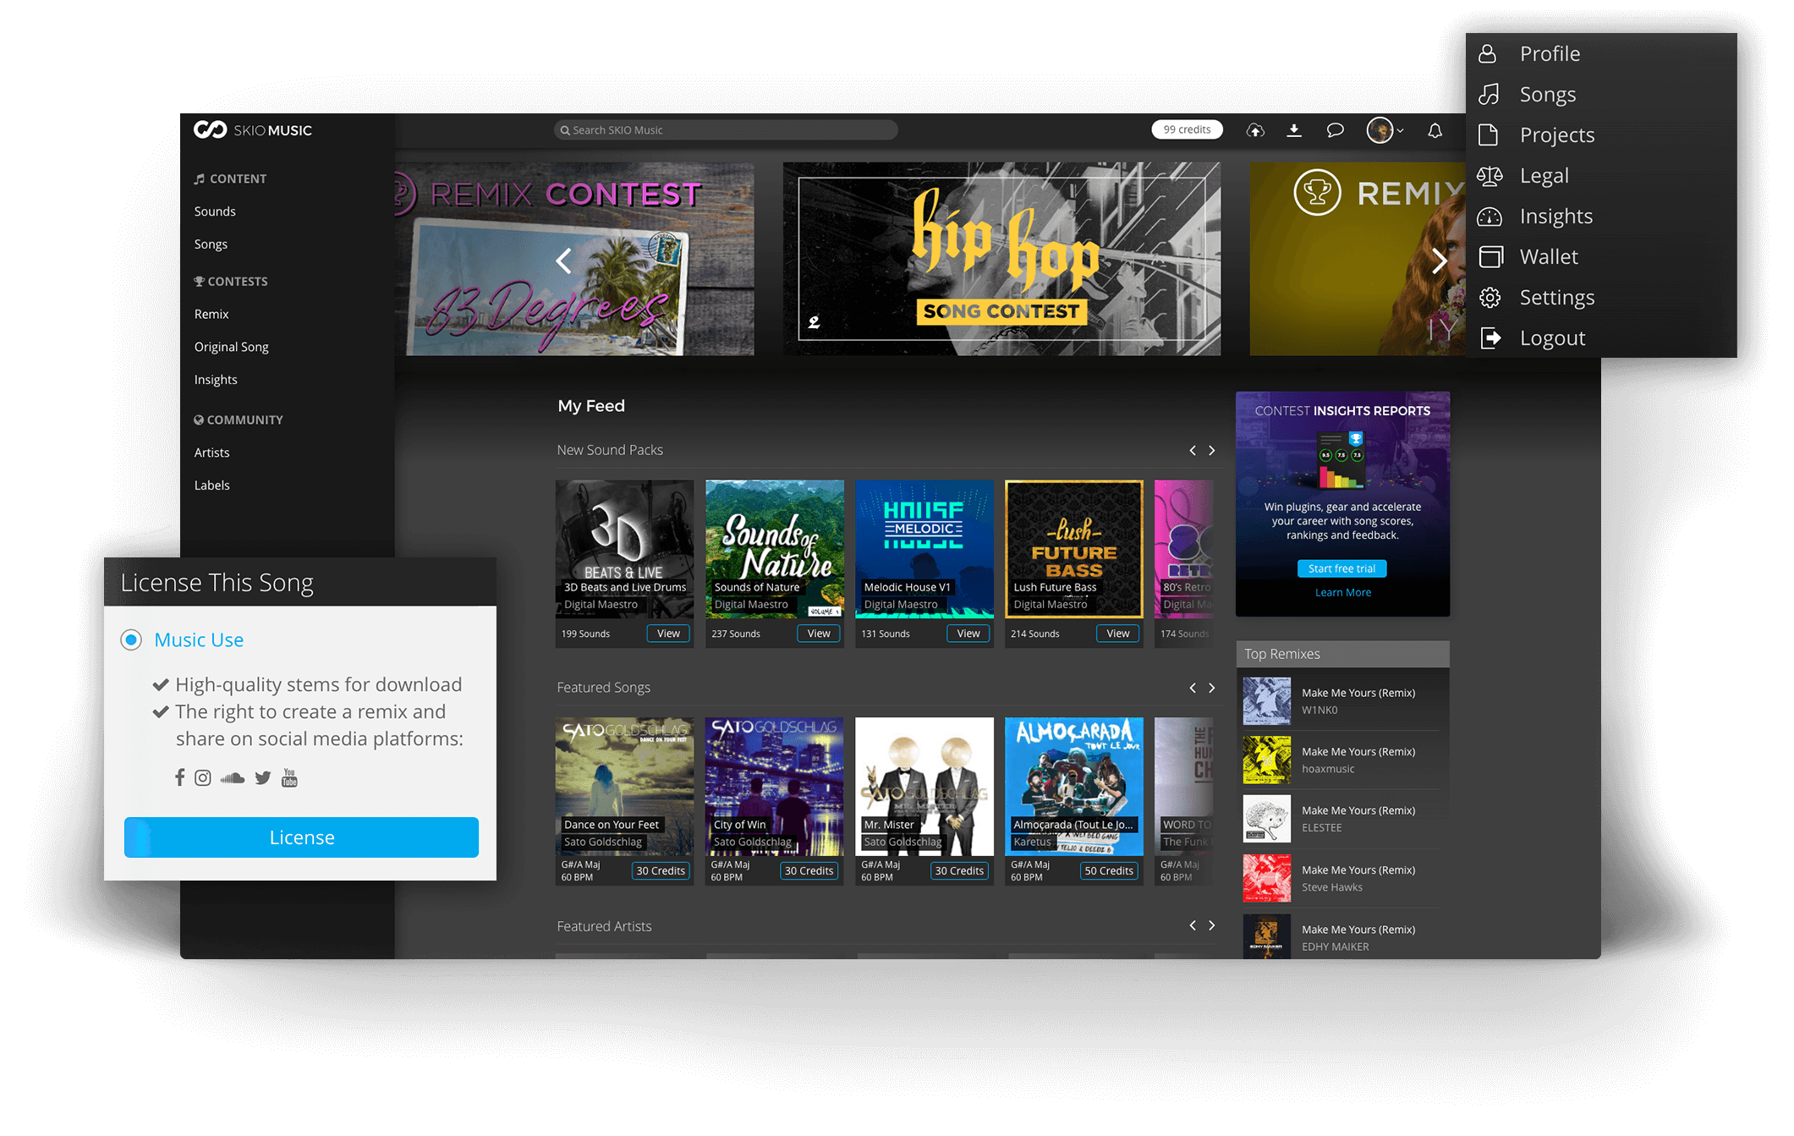This screenshot has width=1794, height=1136.
Task: Click Start free trial button
Action: pos(1341,568)
